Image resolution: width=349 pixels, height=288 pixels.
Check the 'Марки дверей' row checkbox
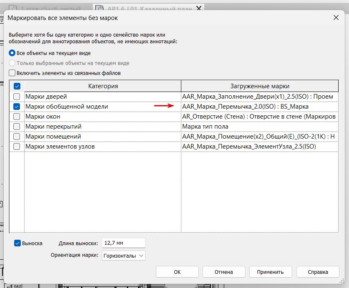pos(17,97)
